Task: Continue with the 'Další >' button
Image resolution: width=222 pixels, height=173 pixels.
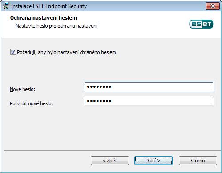Action: click(x=153, y=161)
